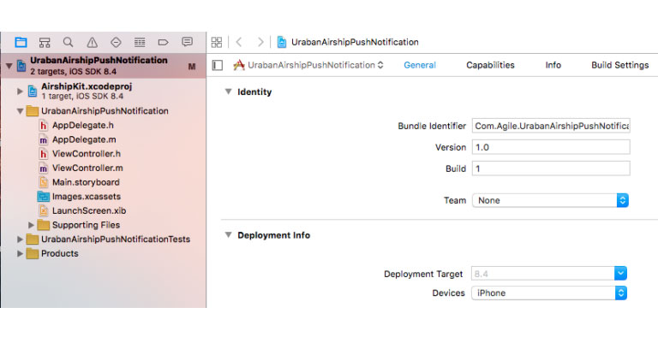Select AppDelegate.h file
Screen dimensions: 658x343
[x=82, y=125]
